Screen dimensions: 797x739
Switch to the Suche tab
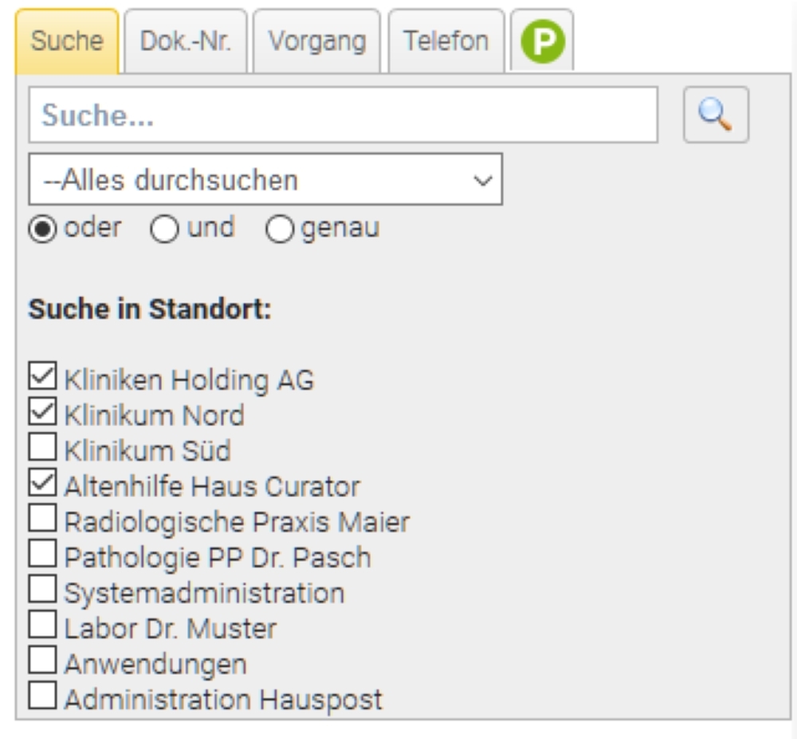click(67, 41)
